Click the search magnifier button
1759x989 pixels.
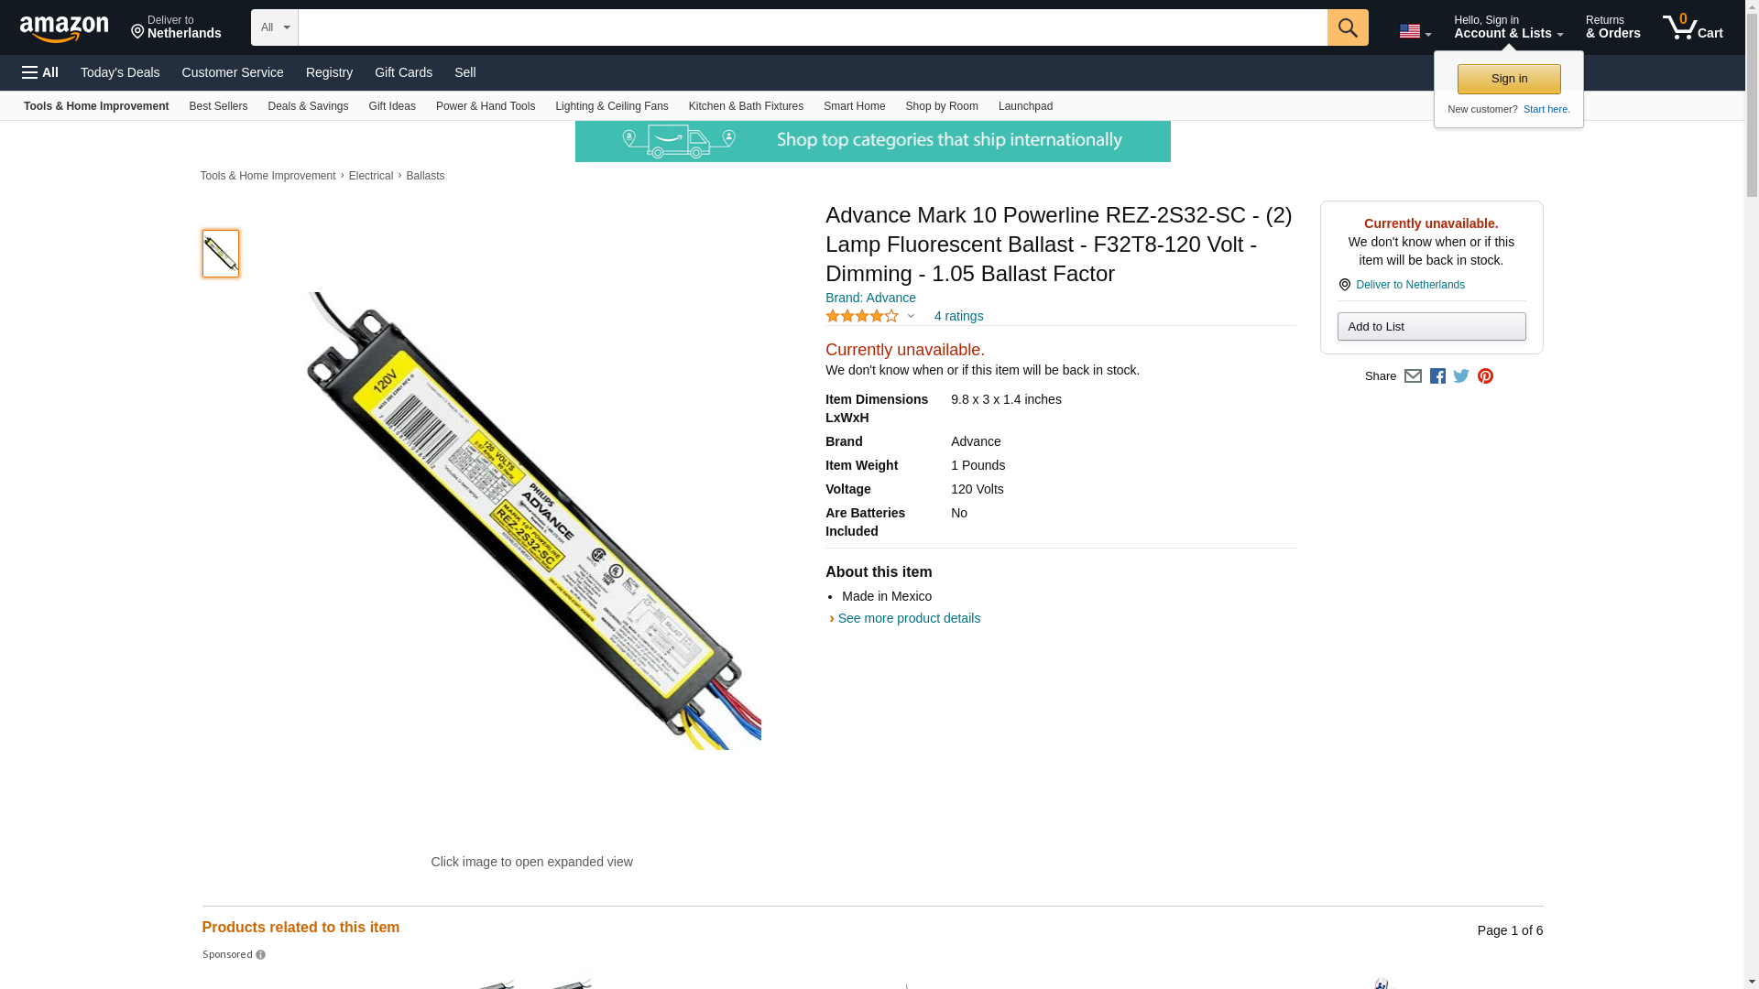pyautogui.click(x=1347, y=27)
